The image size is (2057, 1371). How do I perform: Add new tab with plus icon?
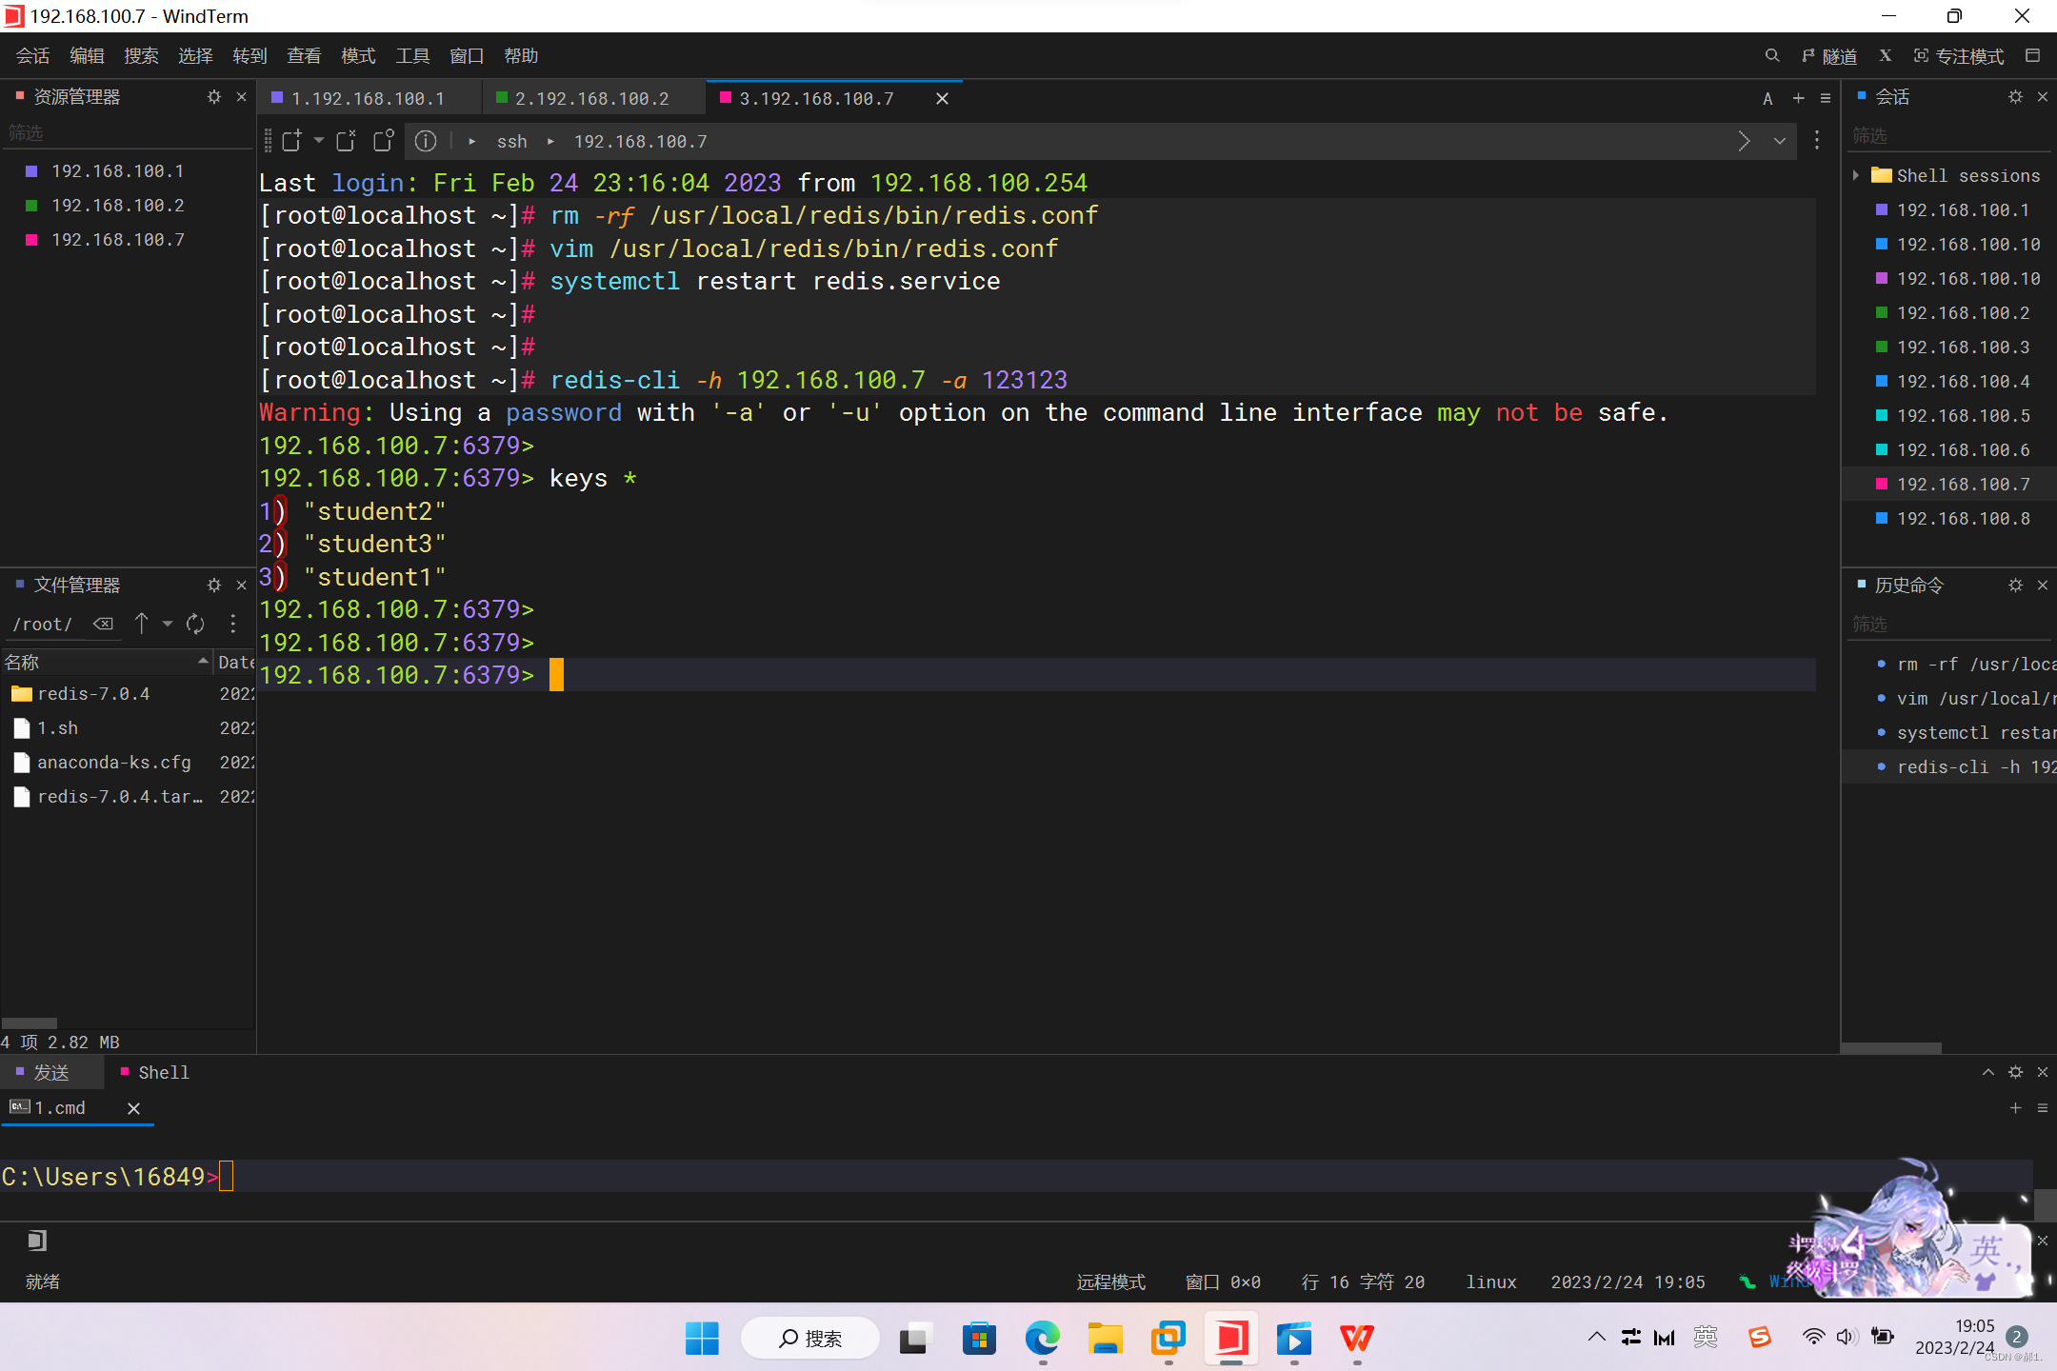[x=1798, y=98]
